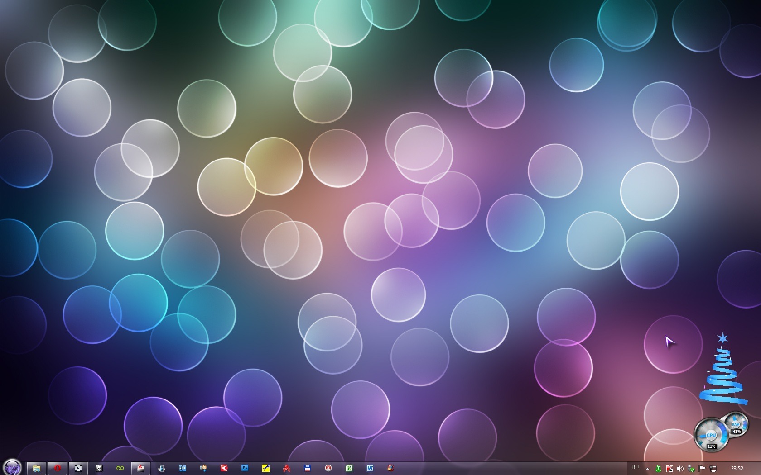
Task: Open the network connection tray icon
Action: pyautogui.click(x=713, y=469)
